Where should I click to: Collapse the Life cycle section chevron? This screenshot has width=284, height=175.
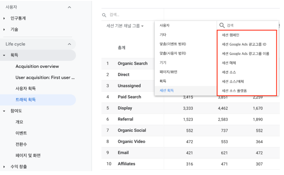click(69, 44)
